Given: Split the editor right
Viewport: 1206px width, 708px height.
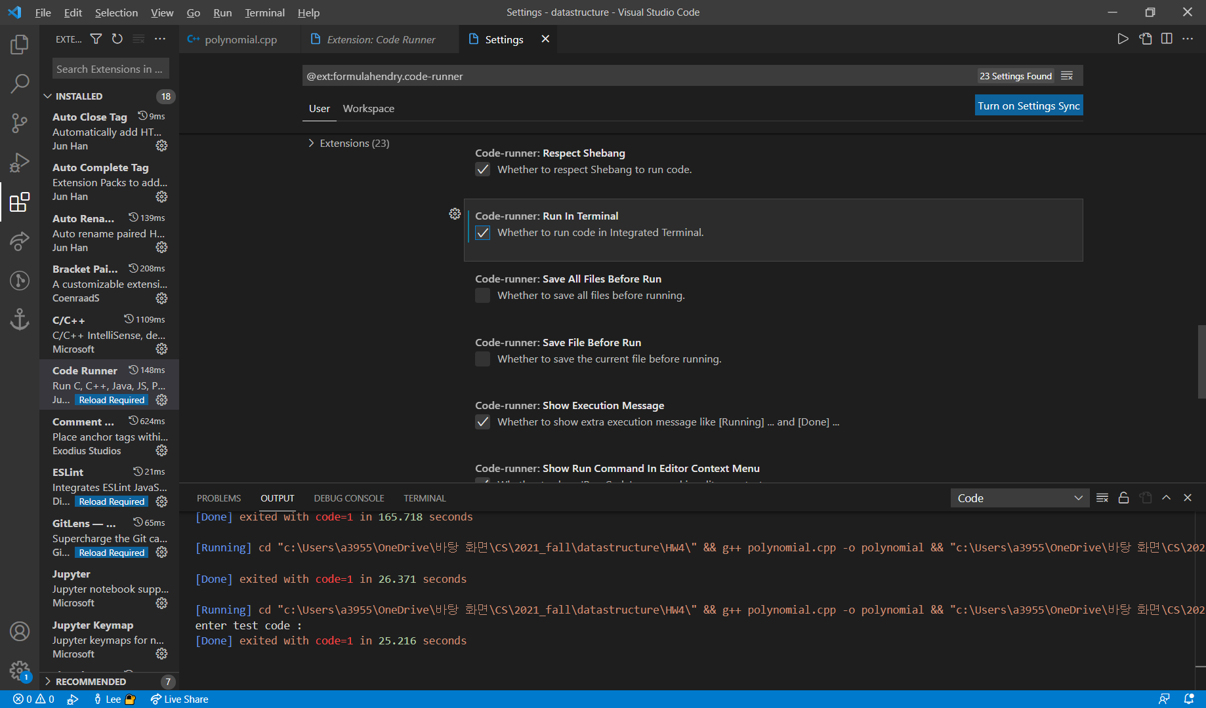Looking at the screenshot, I should click(1167, 39).
